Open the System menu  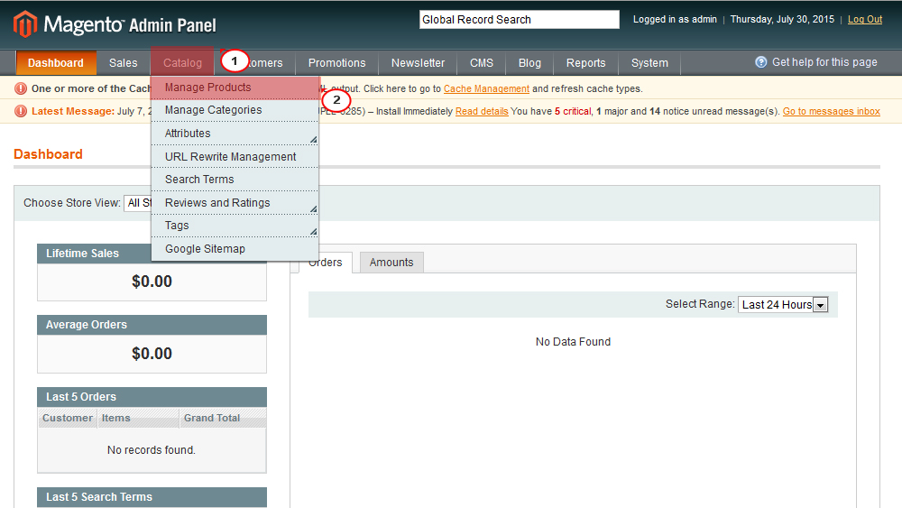pyautogui.click(x=649, y=62)
